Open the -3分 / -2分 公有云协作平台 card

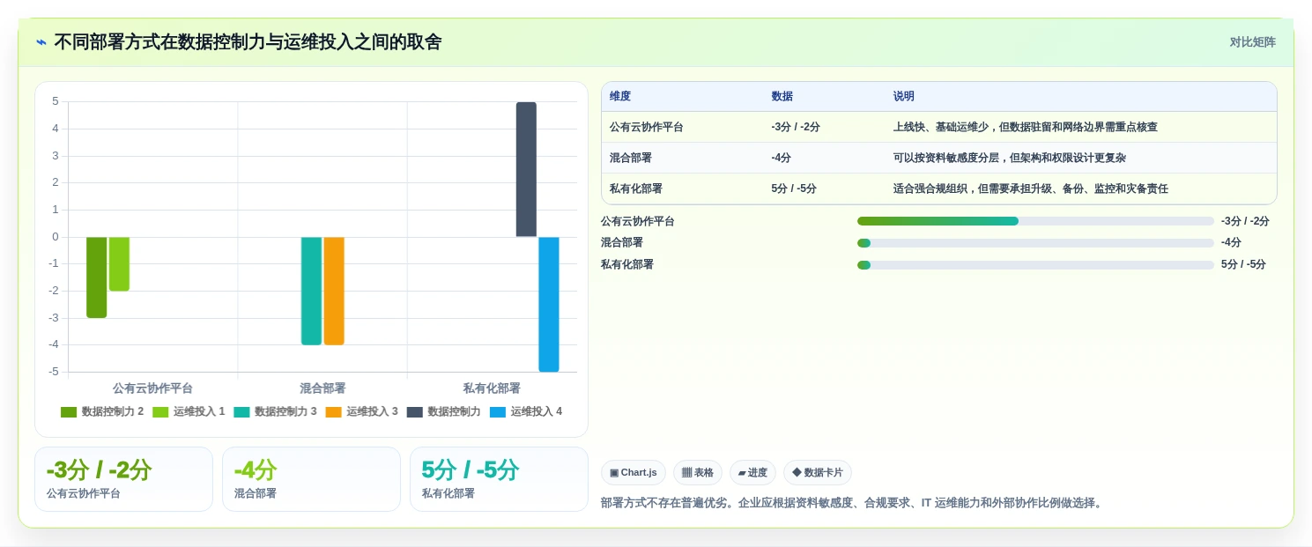coord(123,479)
